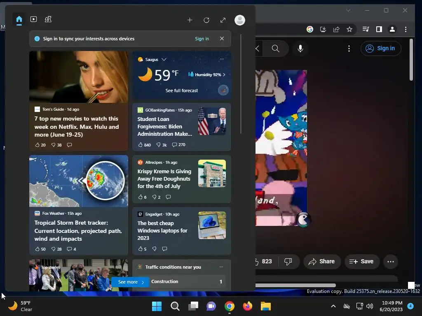Image resolution: width=422 pixels, height=316 pixels.
Task: Comment on 7 top new movies article
Action: [x=69, y=145]
